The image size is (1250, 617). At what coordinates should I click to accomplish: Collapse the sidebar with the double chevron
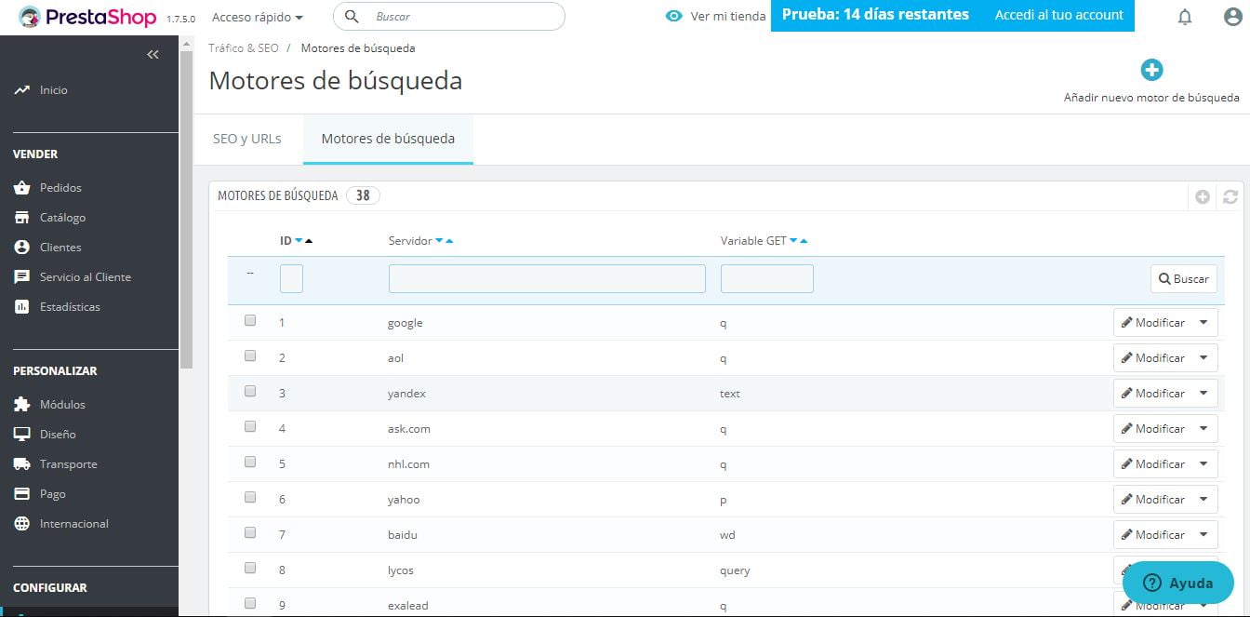153,54
